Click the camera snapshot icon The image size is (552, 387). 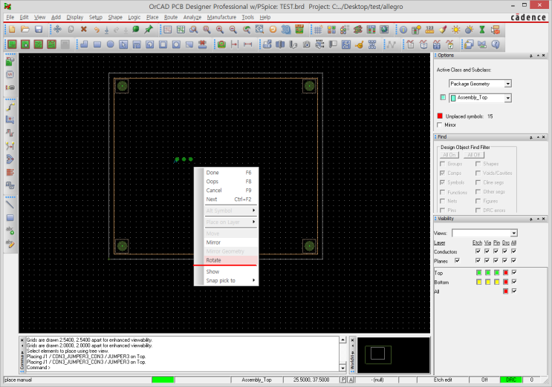[307, 44]
